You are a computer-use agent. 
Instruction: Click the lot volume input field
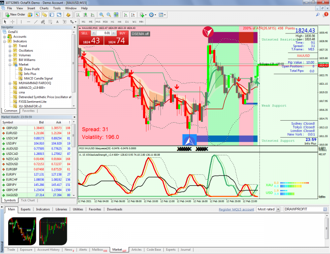coord(104,33)
